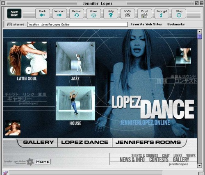Click the Forward arrow toolbar button

point(59,14)
